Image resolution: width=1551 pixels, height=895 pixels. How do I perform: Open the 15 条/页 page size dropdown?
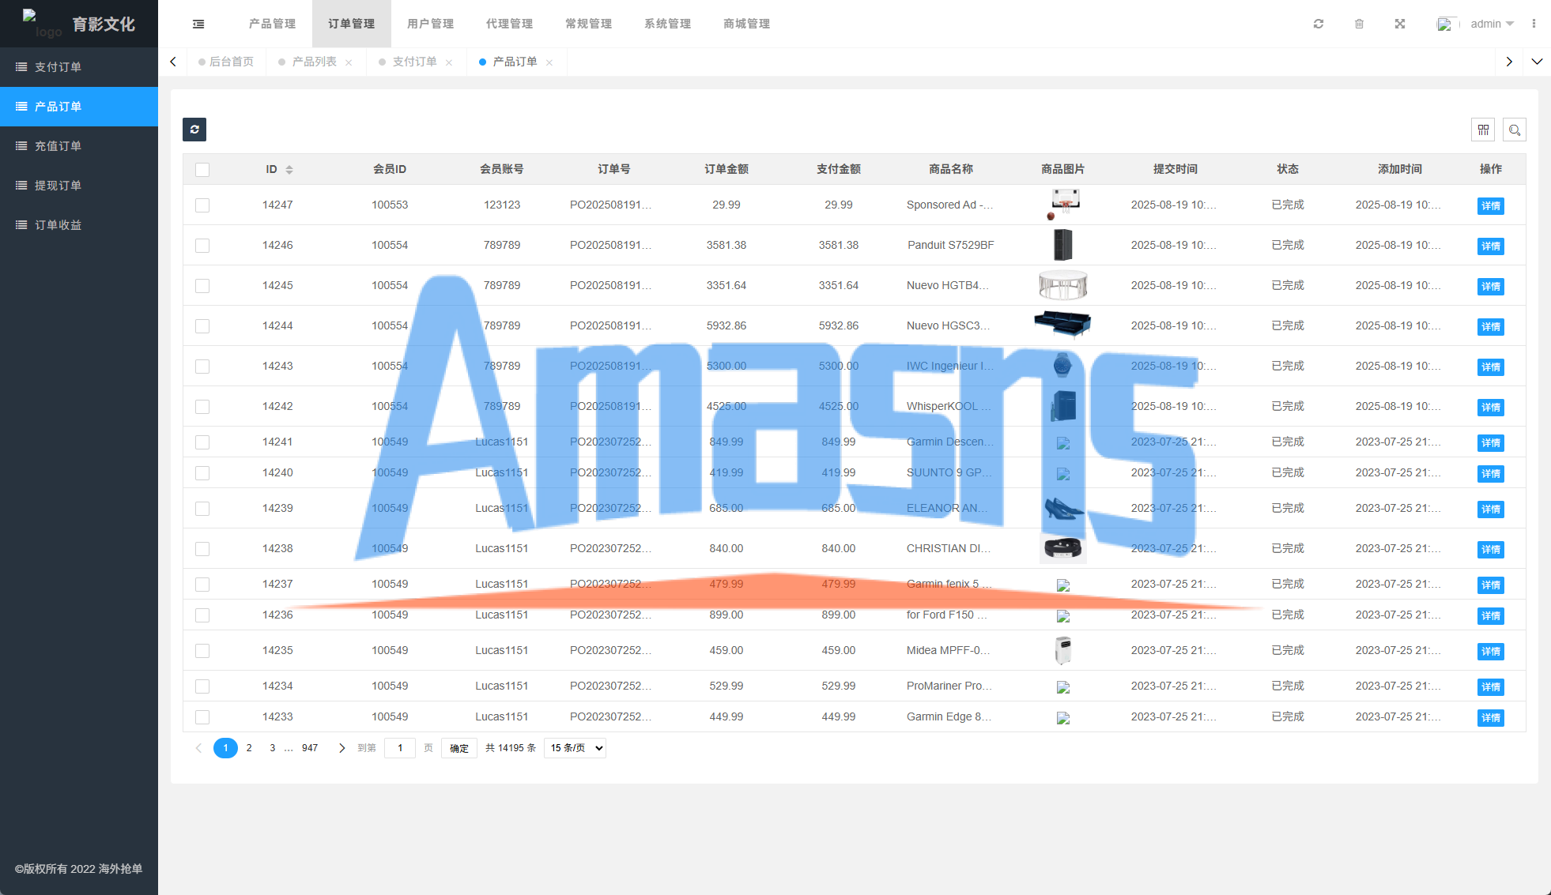(x=575, y=748)
